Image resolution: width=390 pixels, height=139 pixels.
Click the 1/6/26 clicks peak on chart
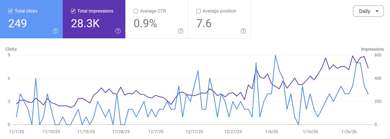tap(275, 55)
